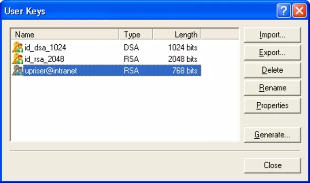The image size is (310, 183).
Task: Open the Import... key dialog
Action: [x=272, y=35]
